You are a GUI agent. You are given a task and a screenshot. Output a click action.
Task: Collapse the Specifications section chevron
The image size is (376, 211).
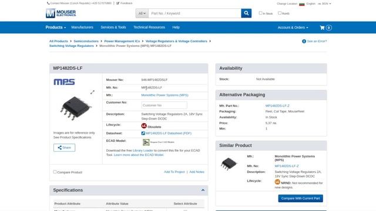(x=203, y=190)
